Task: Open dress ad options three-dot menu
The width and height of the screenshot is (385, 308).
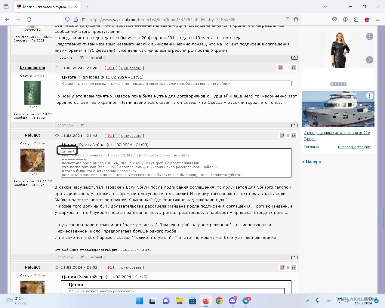Action: coord(370,36)
